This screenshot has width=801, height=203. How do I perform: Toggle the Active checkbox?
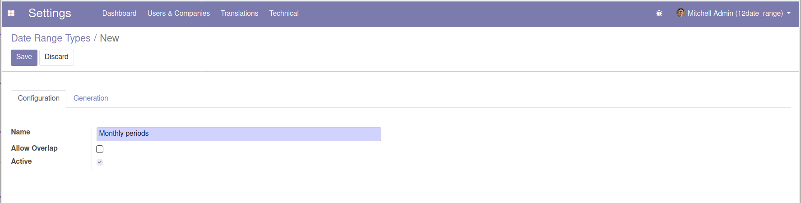[100, 162]
